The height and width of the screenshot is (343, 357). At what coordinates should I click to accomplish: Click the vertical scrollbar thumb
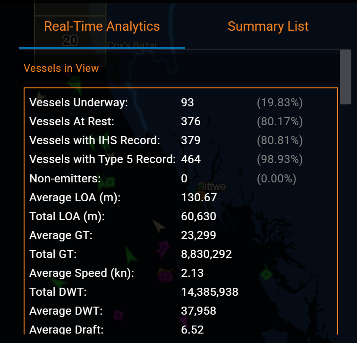point(345,77)
